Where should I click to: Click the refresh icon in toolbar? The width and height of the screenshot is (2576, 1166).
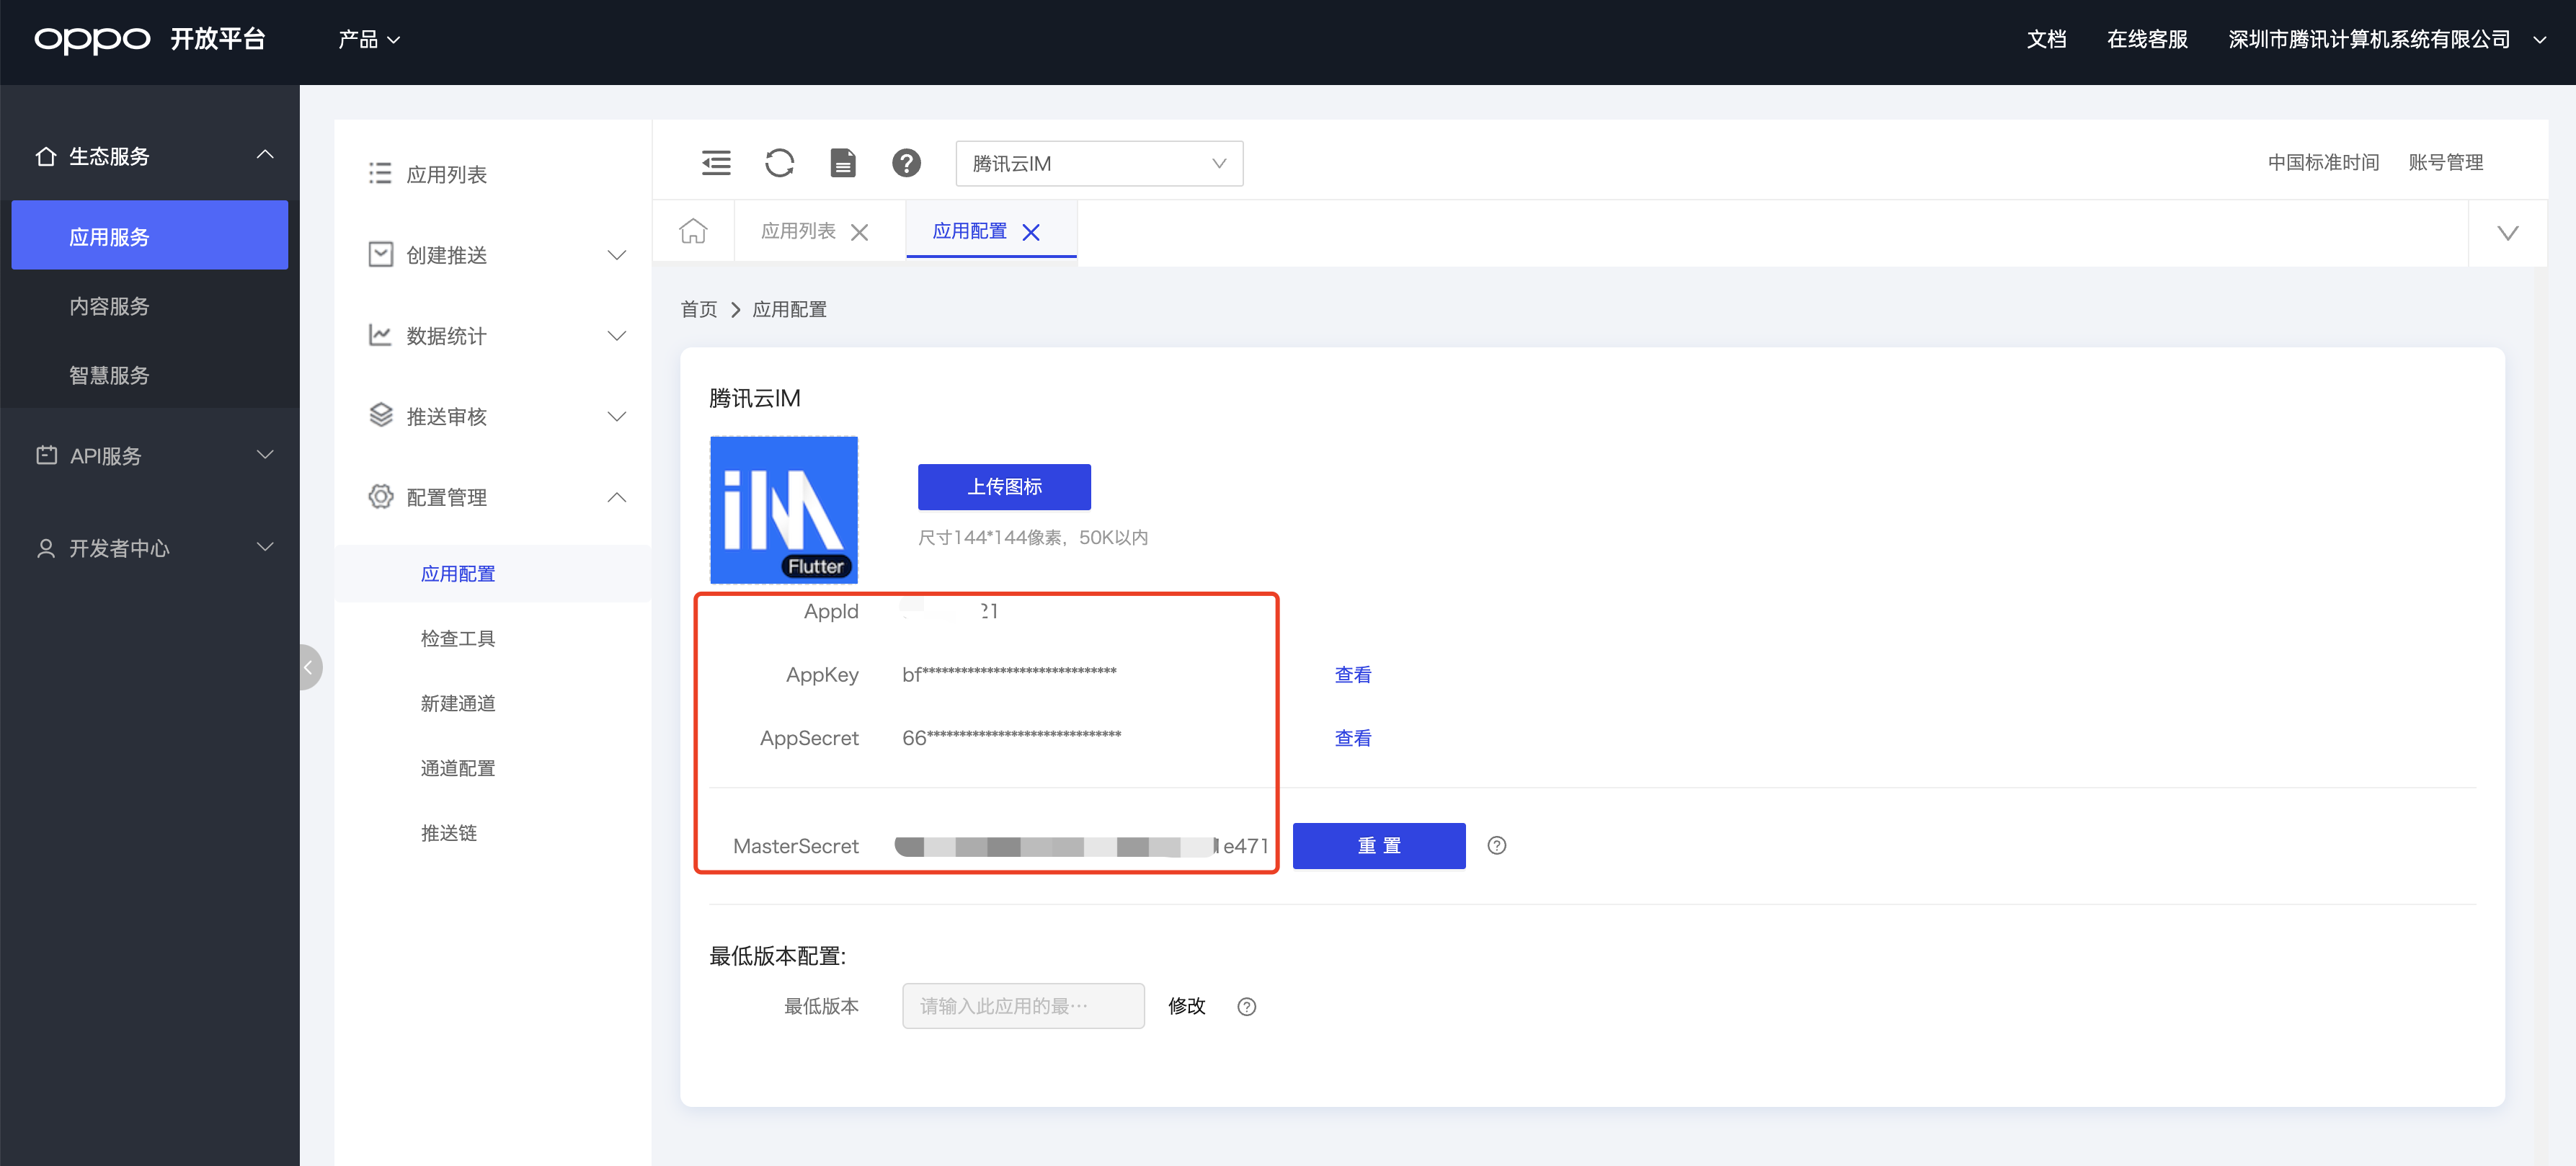[x=779, y=163]
